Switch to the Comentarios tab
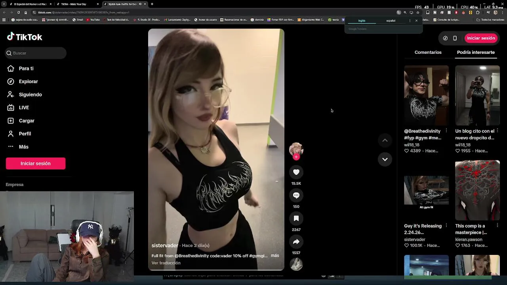 (428, 52)
